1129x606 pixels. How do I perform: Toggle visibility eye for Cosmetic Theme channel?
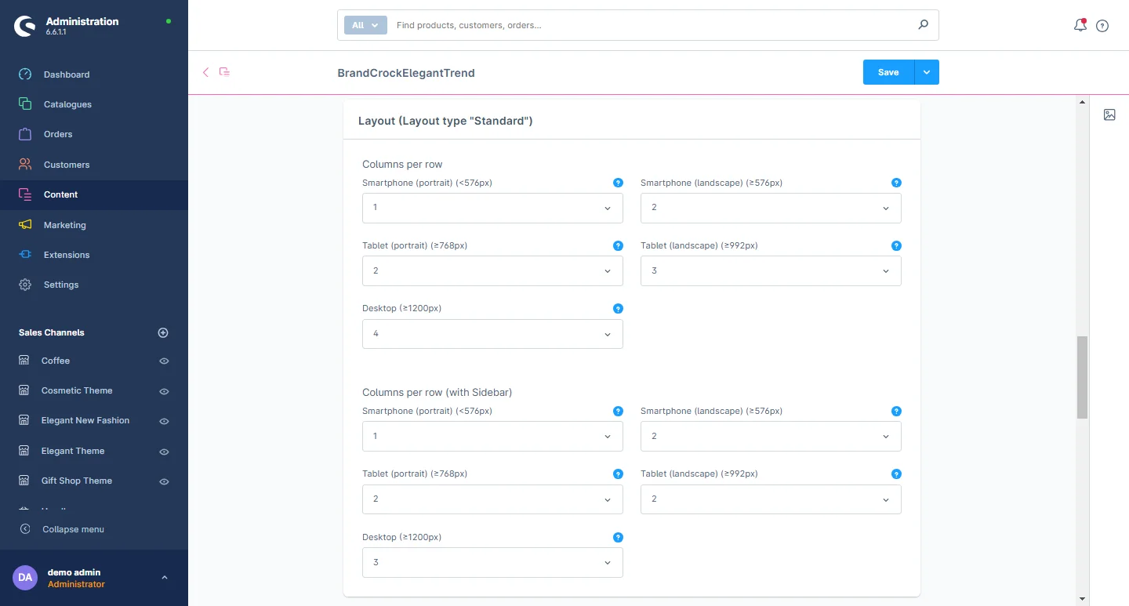click(164, 391)
